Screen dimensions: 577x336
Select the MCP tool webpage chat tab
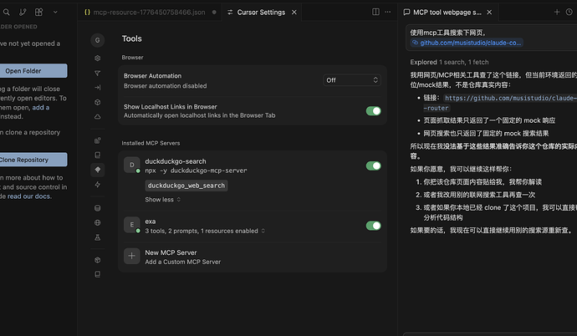click(447, 13)
